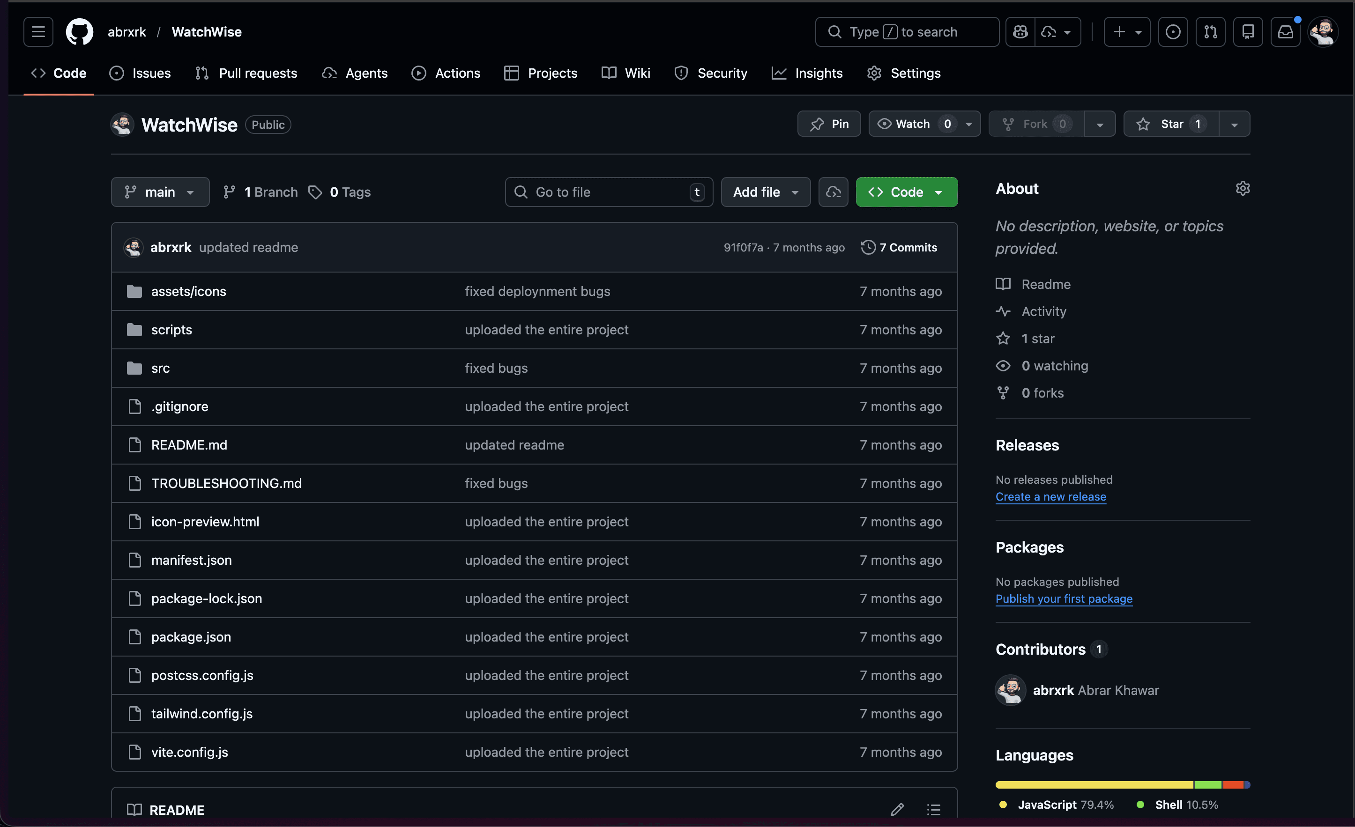This screenshot has height=827, width=1355.
Task: Expand the green Code dropdown
Action: (906, 192)
